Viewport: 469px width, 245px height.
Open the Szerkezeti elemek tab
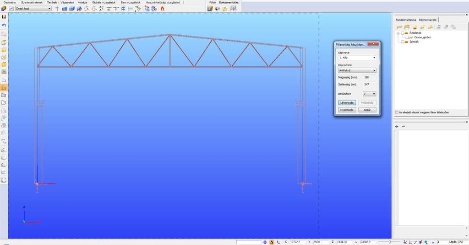(x=32, y=2)
